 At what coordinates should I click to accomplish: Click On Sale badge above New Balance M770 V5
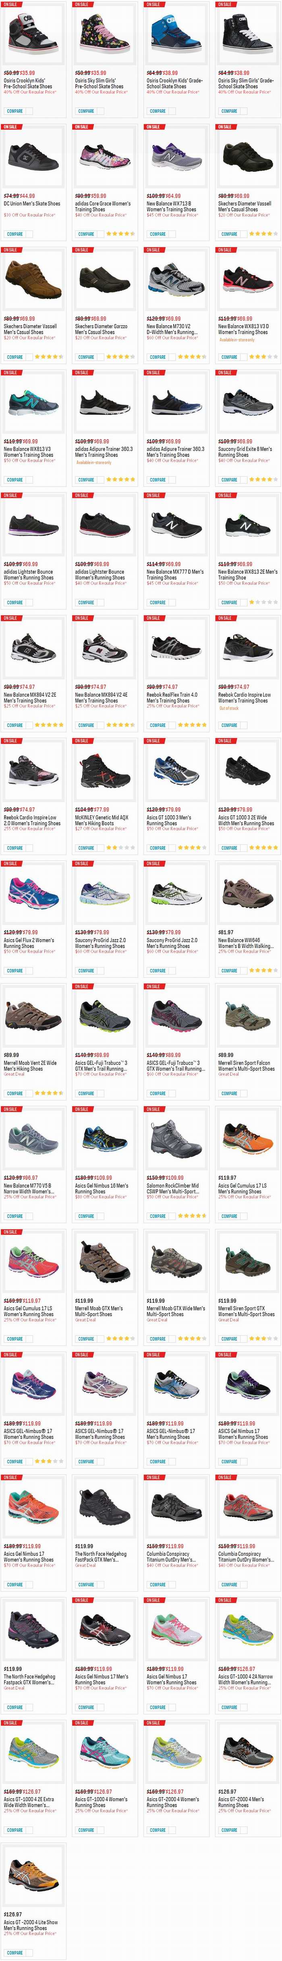[10, 1108]
